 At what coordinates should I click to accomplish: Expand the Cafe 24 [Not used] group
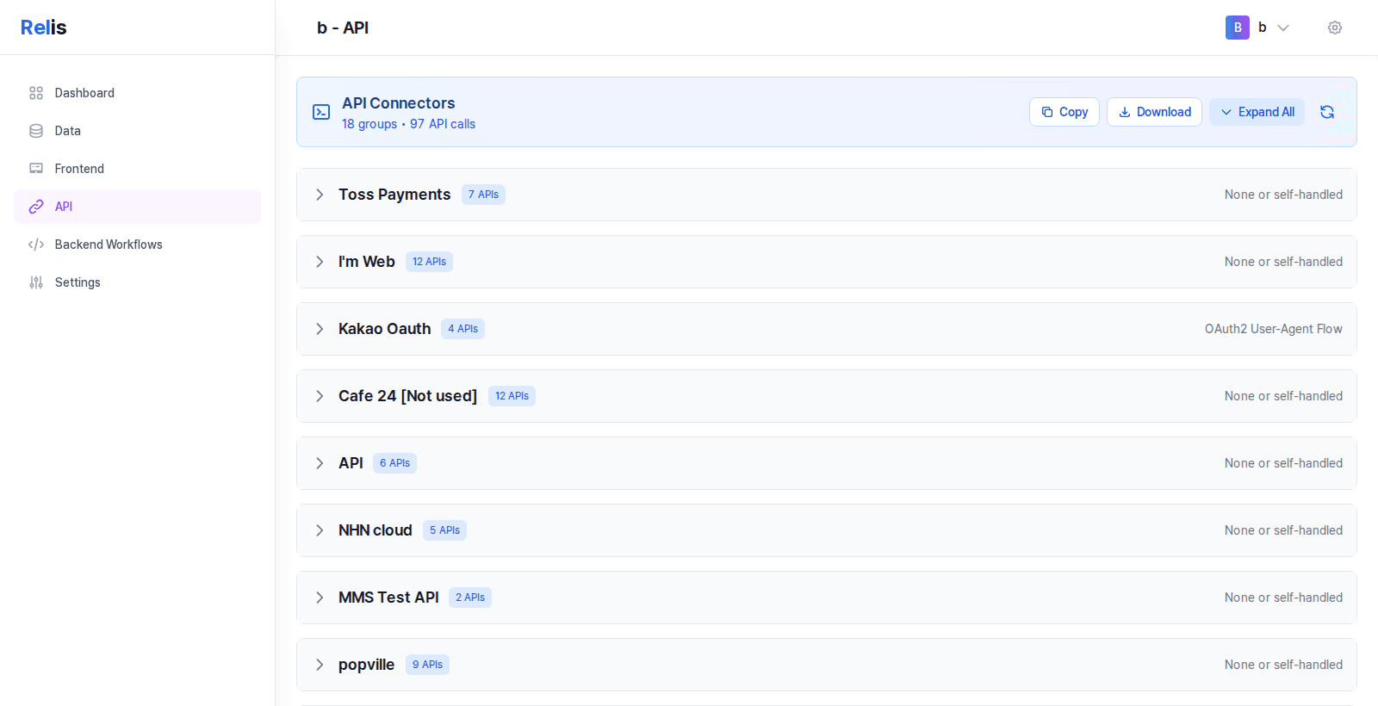320,396
